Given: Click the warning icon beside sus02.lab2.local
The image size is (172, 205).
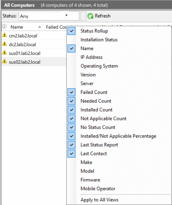Looking at the screenshot, I should [x=4, y=61].
